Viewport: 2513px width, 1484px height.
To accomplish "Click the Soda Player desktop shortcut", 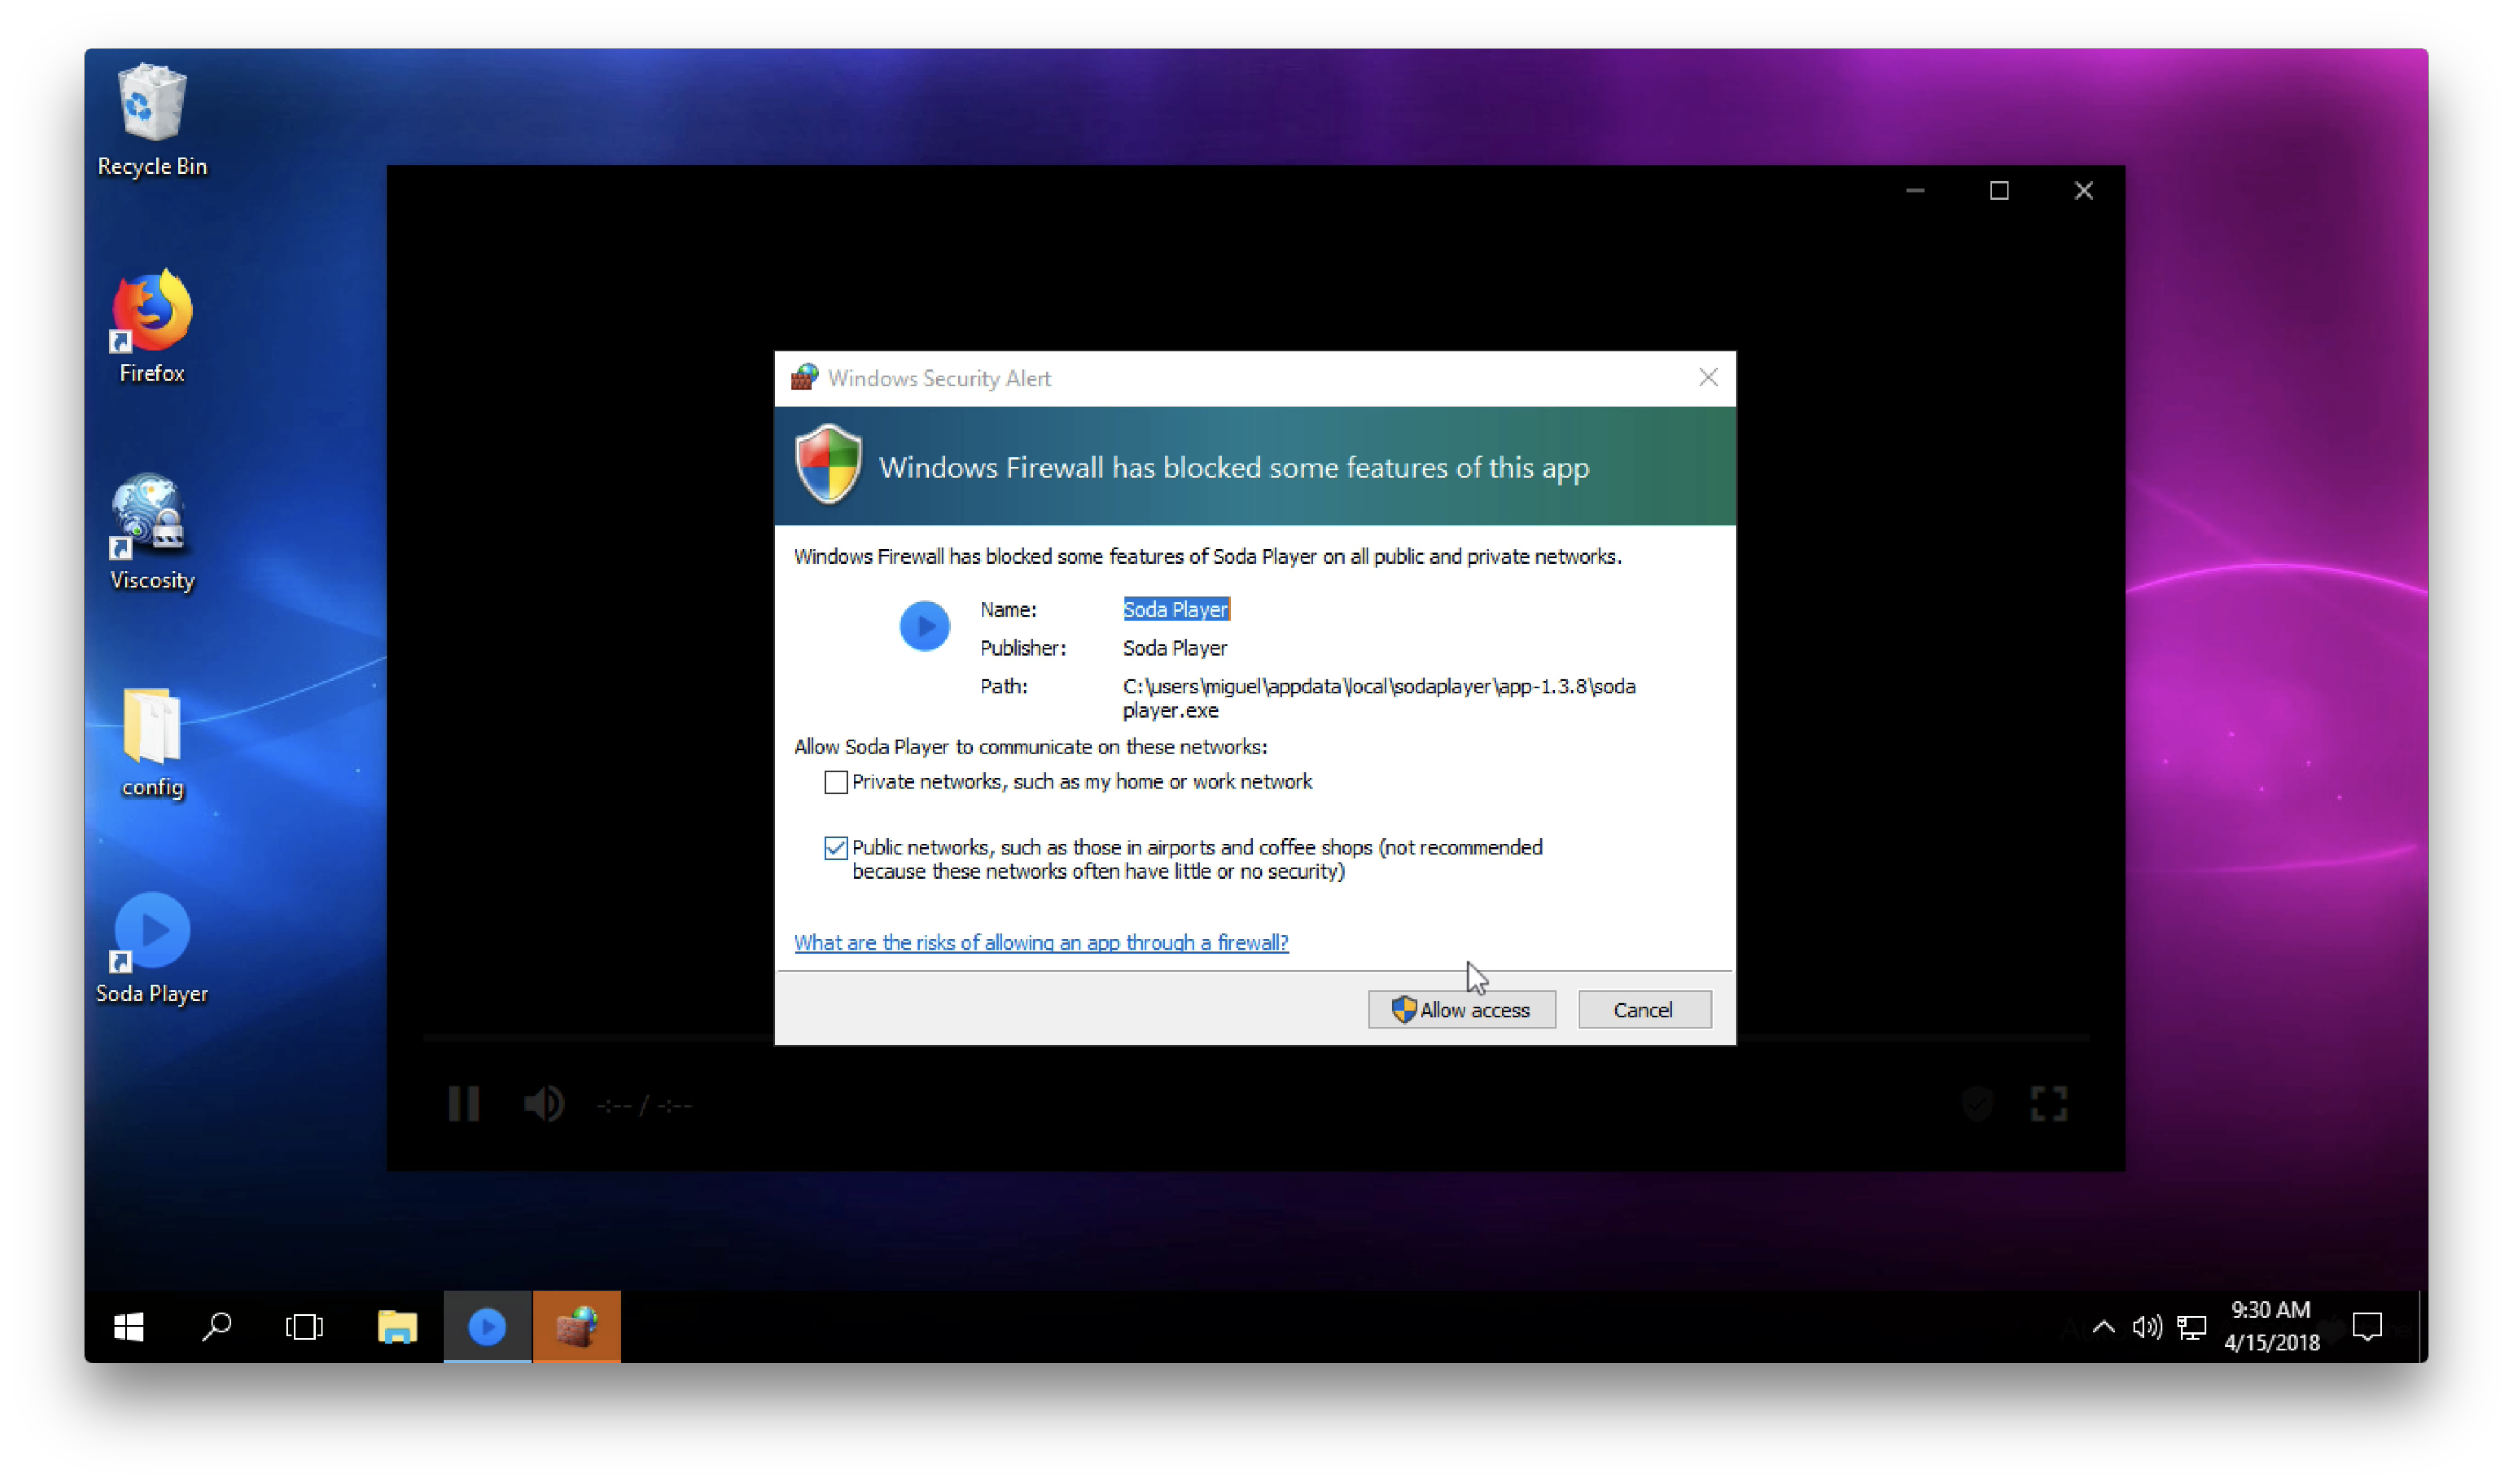I will click(x=152, y=948).
